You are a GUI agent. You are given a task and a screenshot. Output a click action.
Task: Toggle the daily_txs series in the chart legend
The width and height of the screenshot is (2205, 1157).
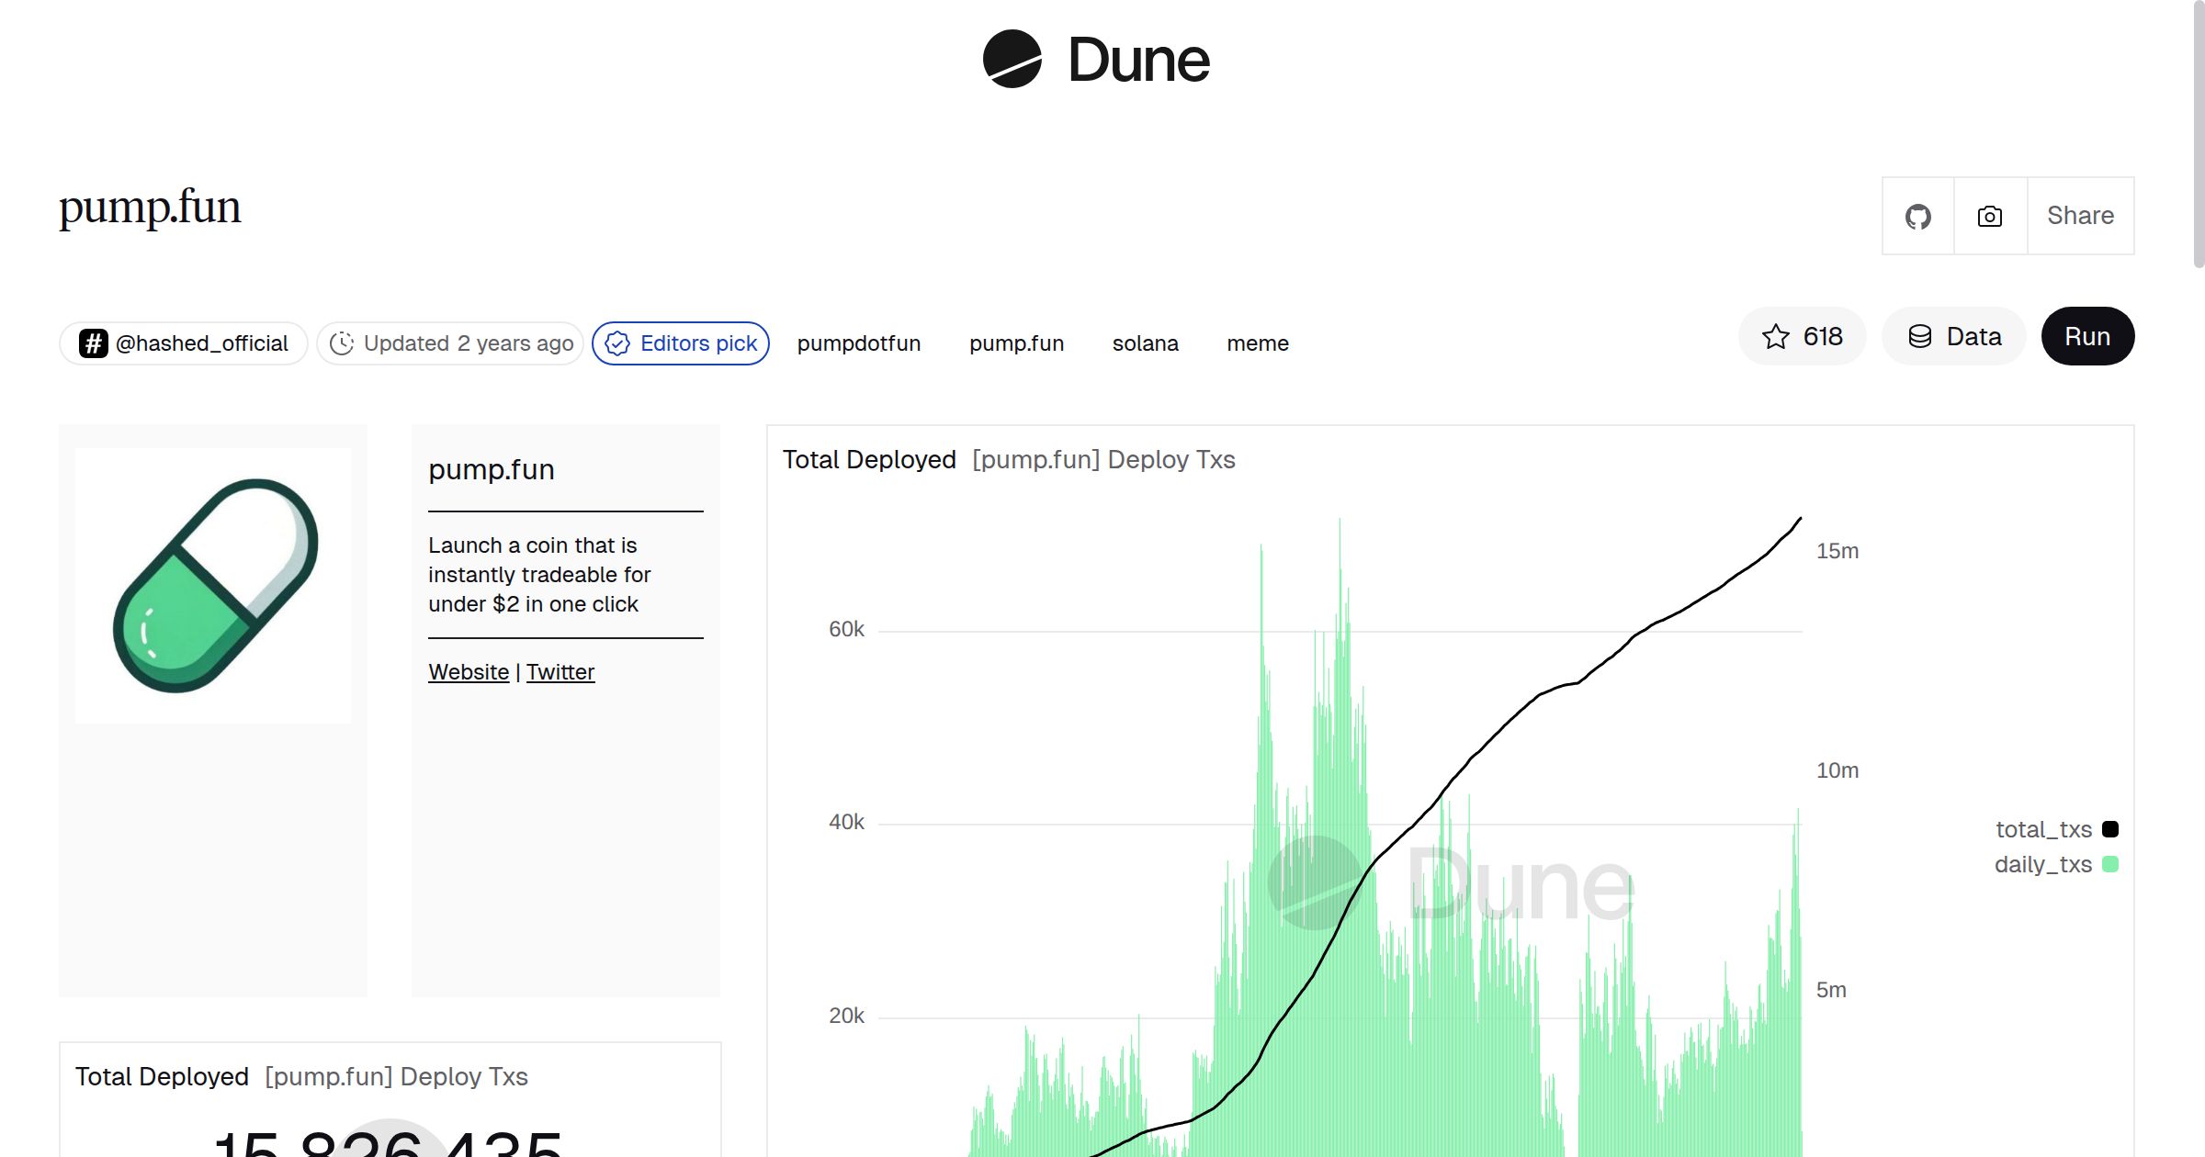point(2045,864)
